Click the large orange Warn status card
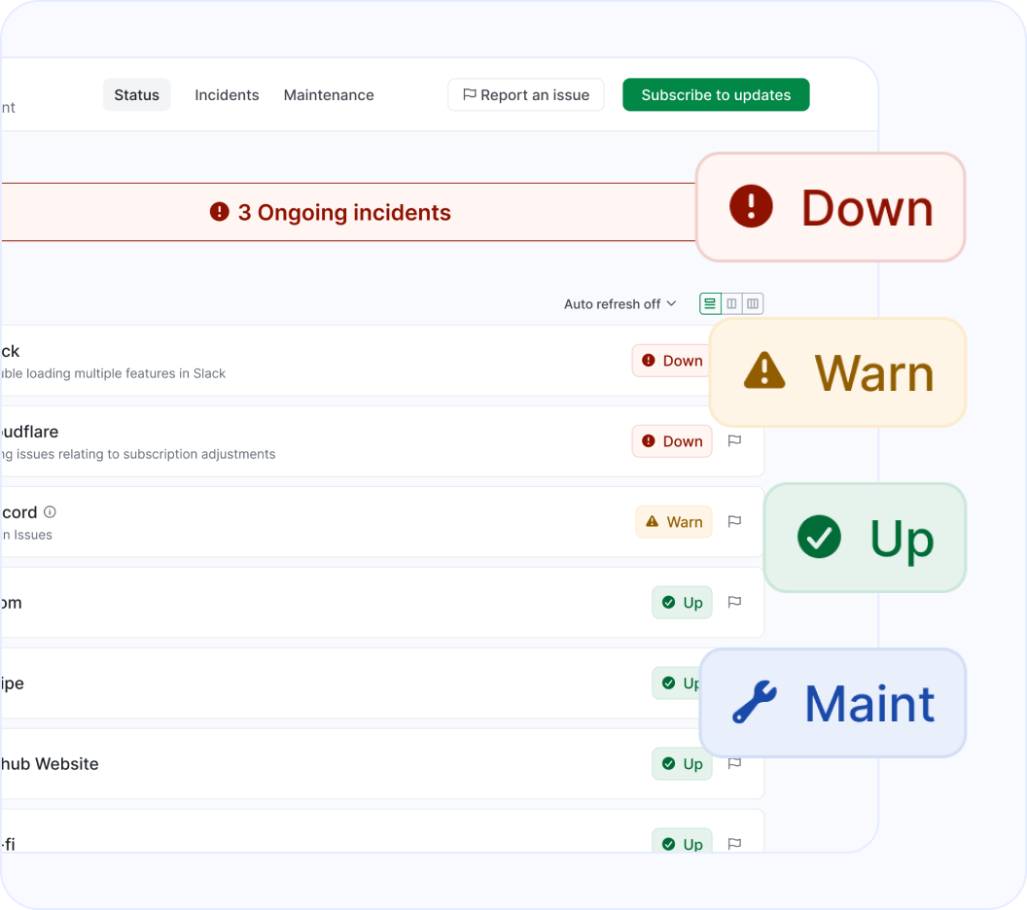The height and width of the screenshot is (910, 1027). coord(837,372)
